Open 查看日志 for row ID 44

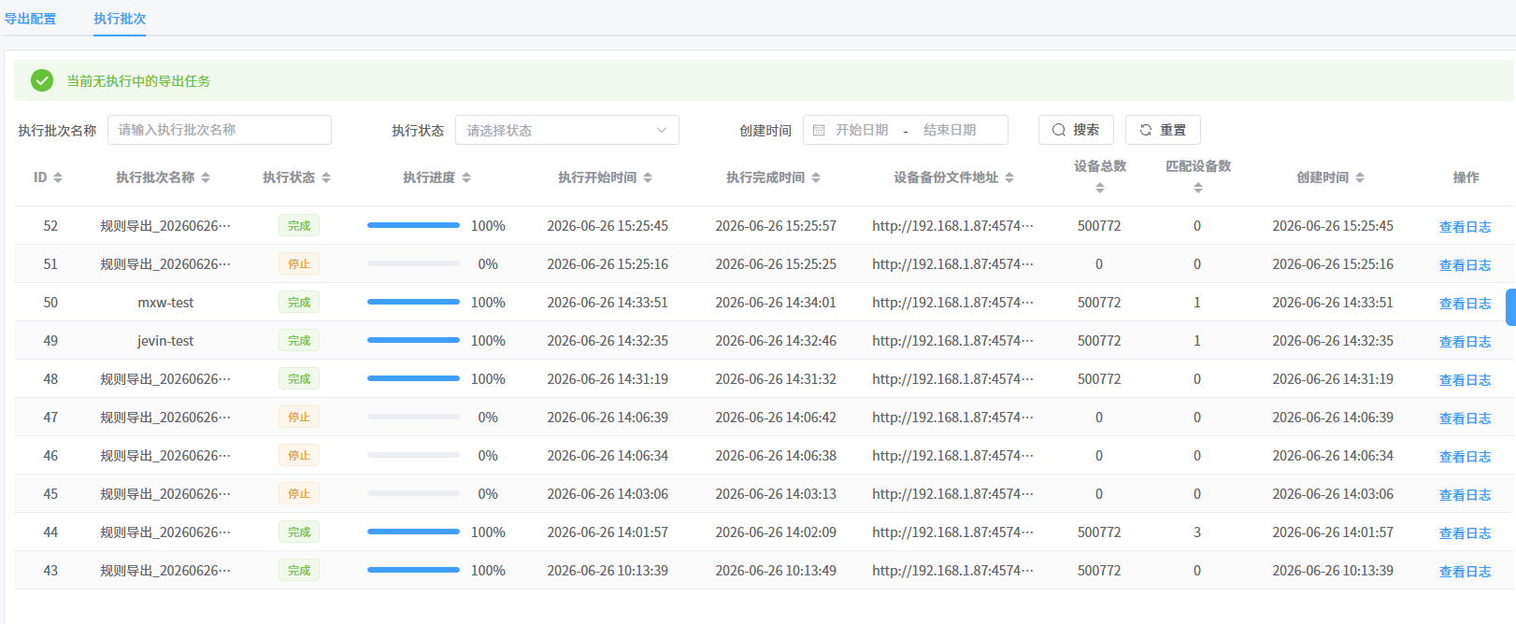click(x=1465, y=533)
